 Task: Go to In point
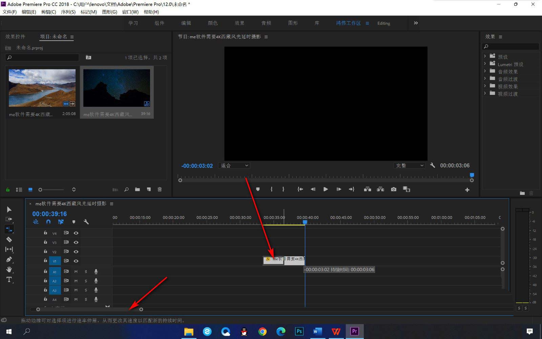[x=300, y=189]
